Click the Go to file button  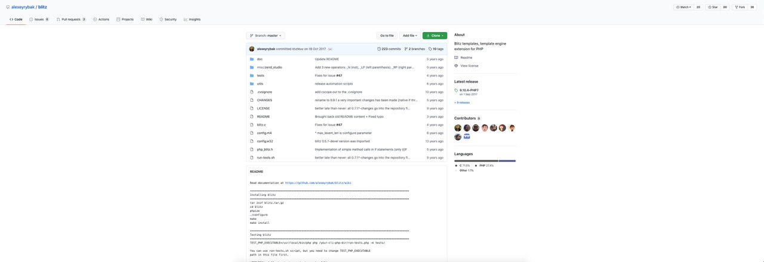click(387, 36)
